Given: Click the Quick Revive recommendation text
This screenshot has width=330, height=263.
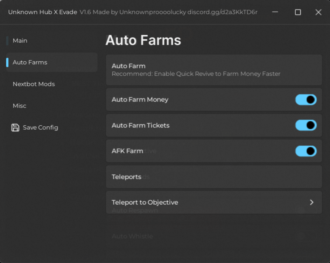Looking at the screenshot, I should click(196, 74).
